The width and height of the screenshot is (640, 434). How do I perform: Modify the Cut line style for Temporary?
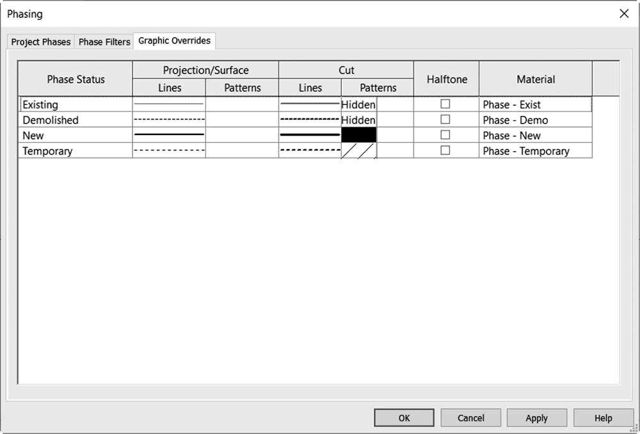pos(310,150)
